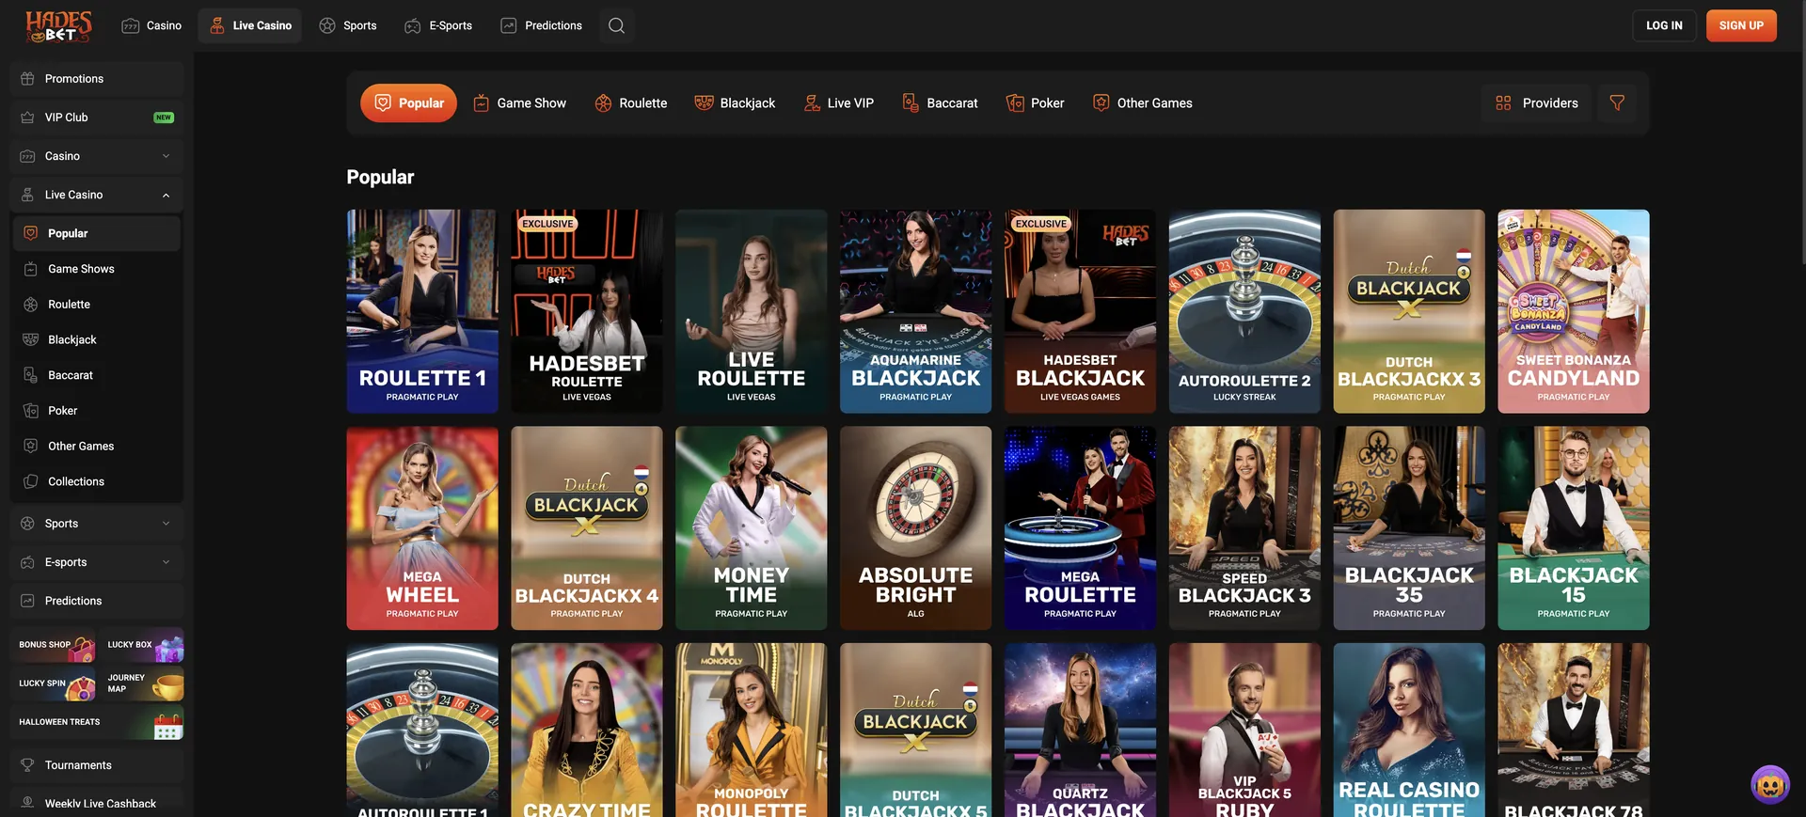Open Lucky Spin tile

[x=55, y=683]
